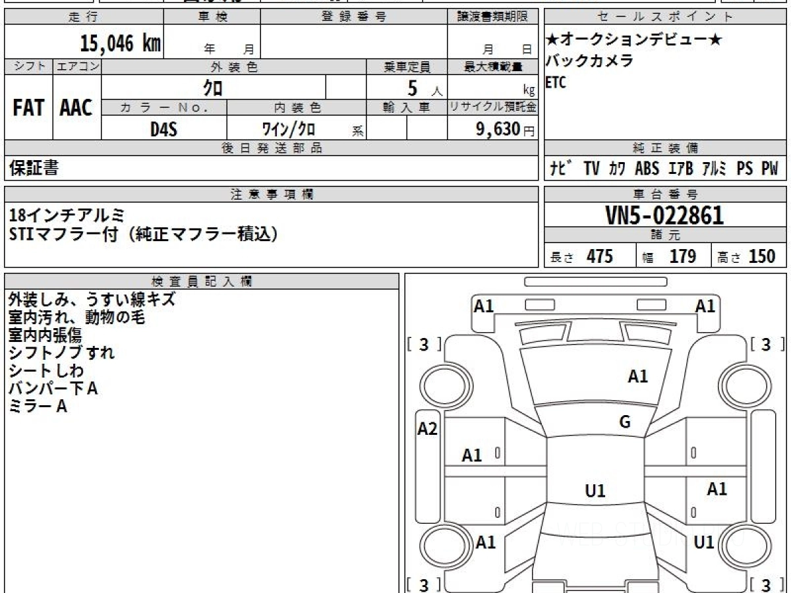Screen dimensions: 791x593
Task: Click the 最大積載量 header
Action: pos(492,67)
